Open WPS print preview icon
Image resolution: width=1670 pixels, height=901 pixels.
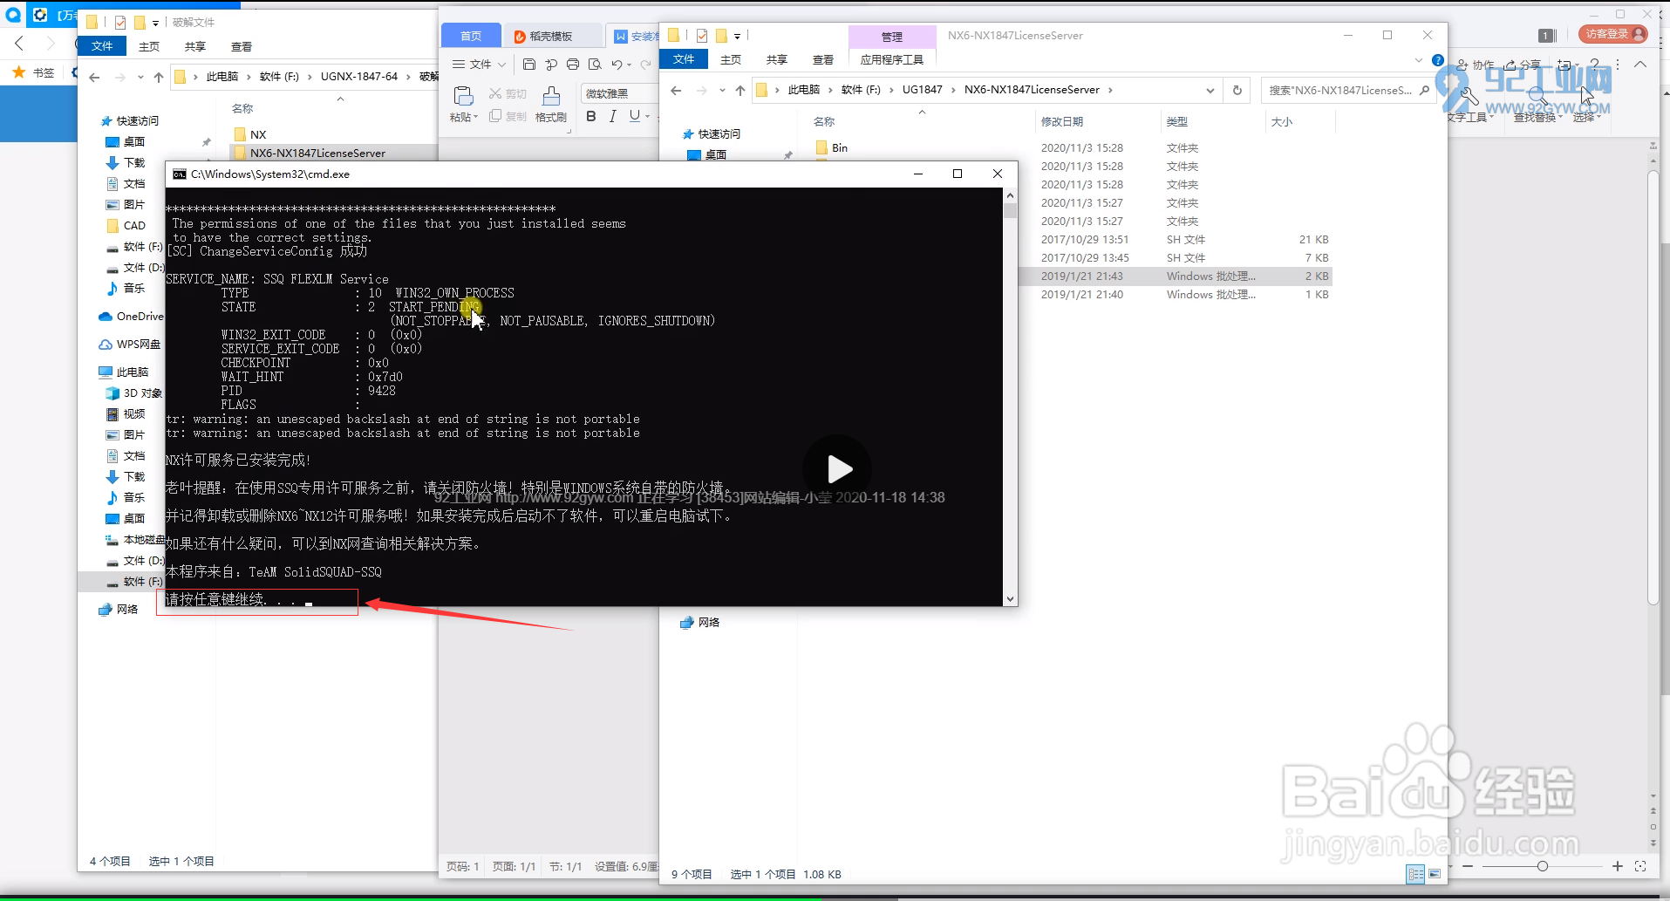click(x=595, y=65)
